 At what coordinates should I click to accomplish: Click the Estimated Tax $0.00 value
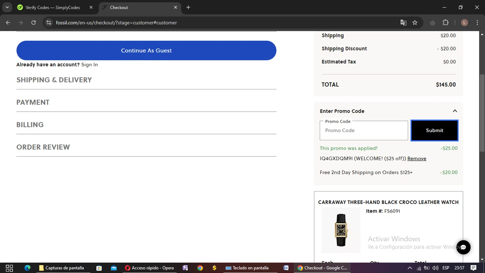click(x=449, y=62)
